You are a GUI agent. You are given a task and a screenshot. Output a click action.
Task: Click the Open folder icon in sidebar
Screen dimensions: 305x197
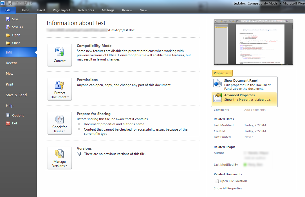click(x=8, y=35)
